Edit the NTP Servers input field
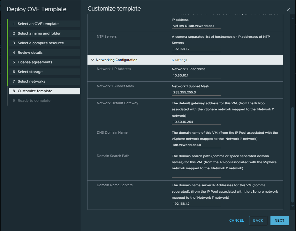The height and width of the screenshot is (231, 296). point(196,49)
